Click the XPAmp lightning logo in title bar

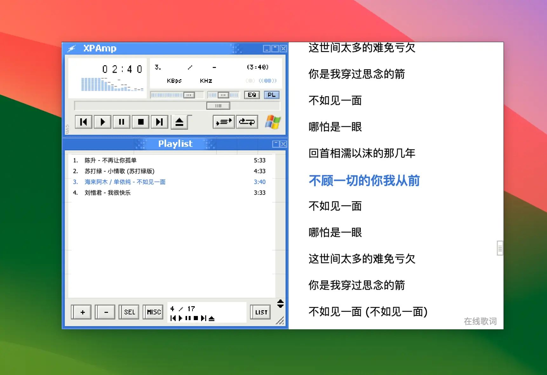71,49
